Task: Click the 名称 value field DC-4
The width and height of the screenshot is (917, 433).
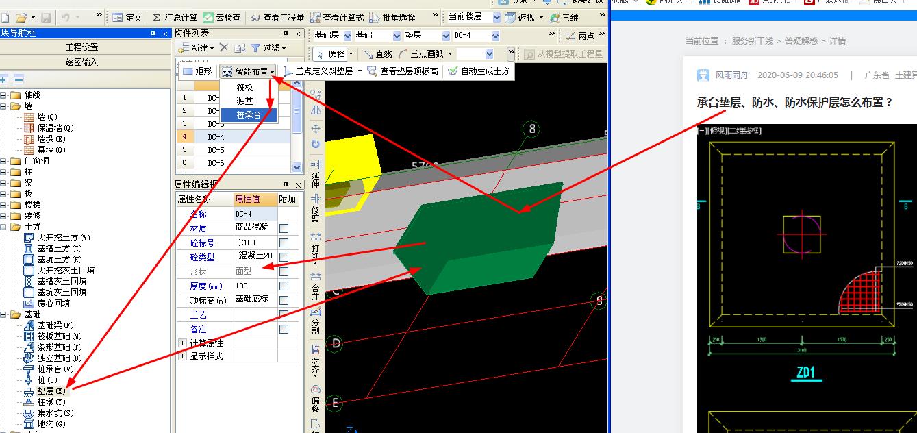Action: coord(255,214)
